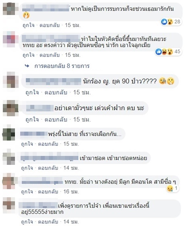This screenshot has height=226, width=193.
Task: Click the reply arrow icon for 8 replies
Action: pos(27,66)
